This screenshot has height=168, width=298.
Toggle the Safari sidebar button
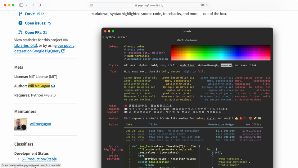[x=21, y=5]
